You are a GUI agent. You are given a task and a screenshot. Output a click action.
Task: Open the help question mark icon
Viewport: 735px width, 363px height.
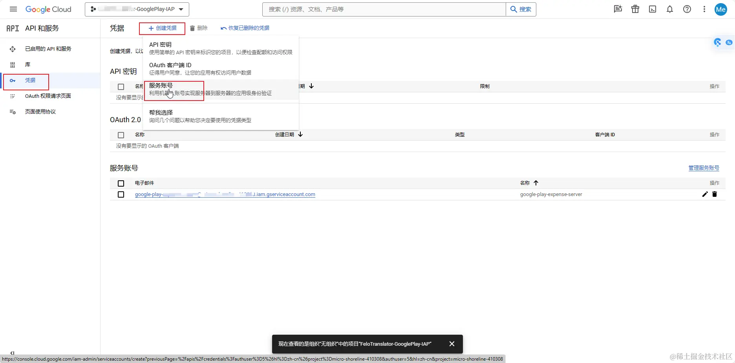click(687, 9)
